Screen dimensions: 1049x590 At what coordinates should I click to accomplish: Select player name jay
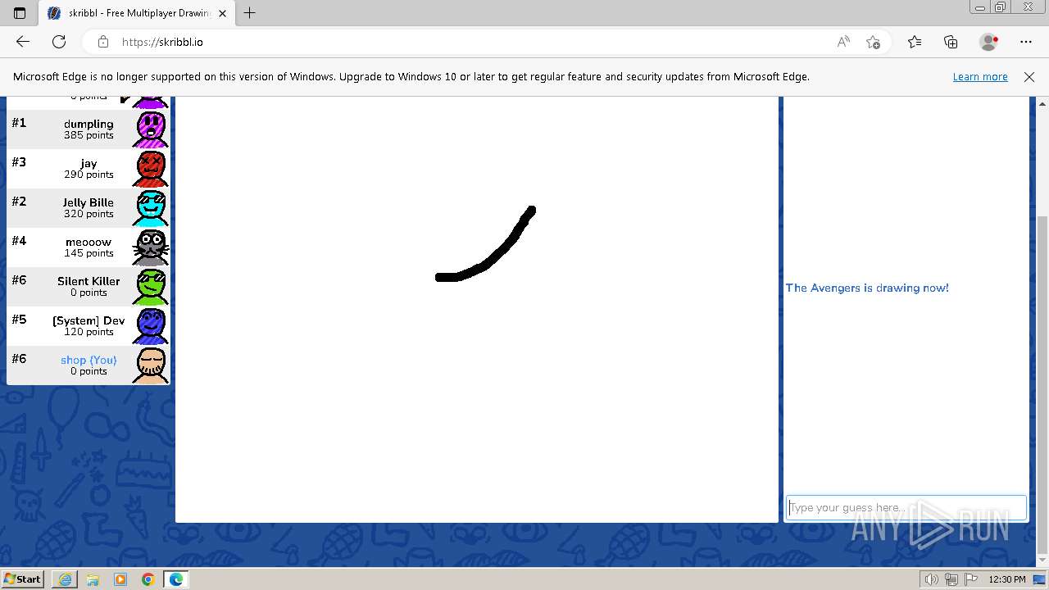point(89,163)
